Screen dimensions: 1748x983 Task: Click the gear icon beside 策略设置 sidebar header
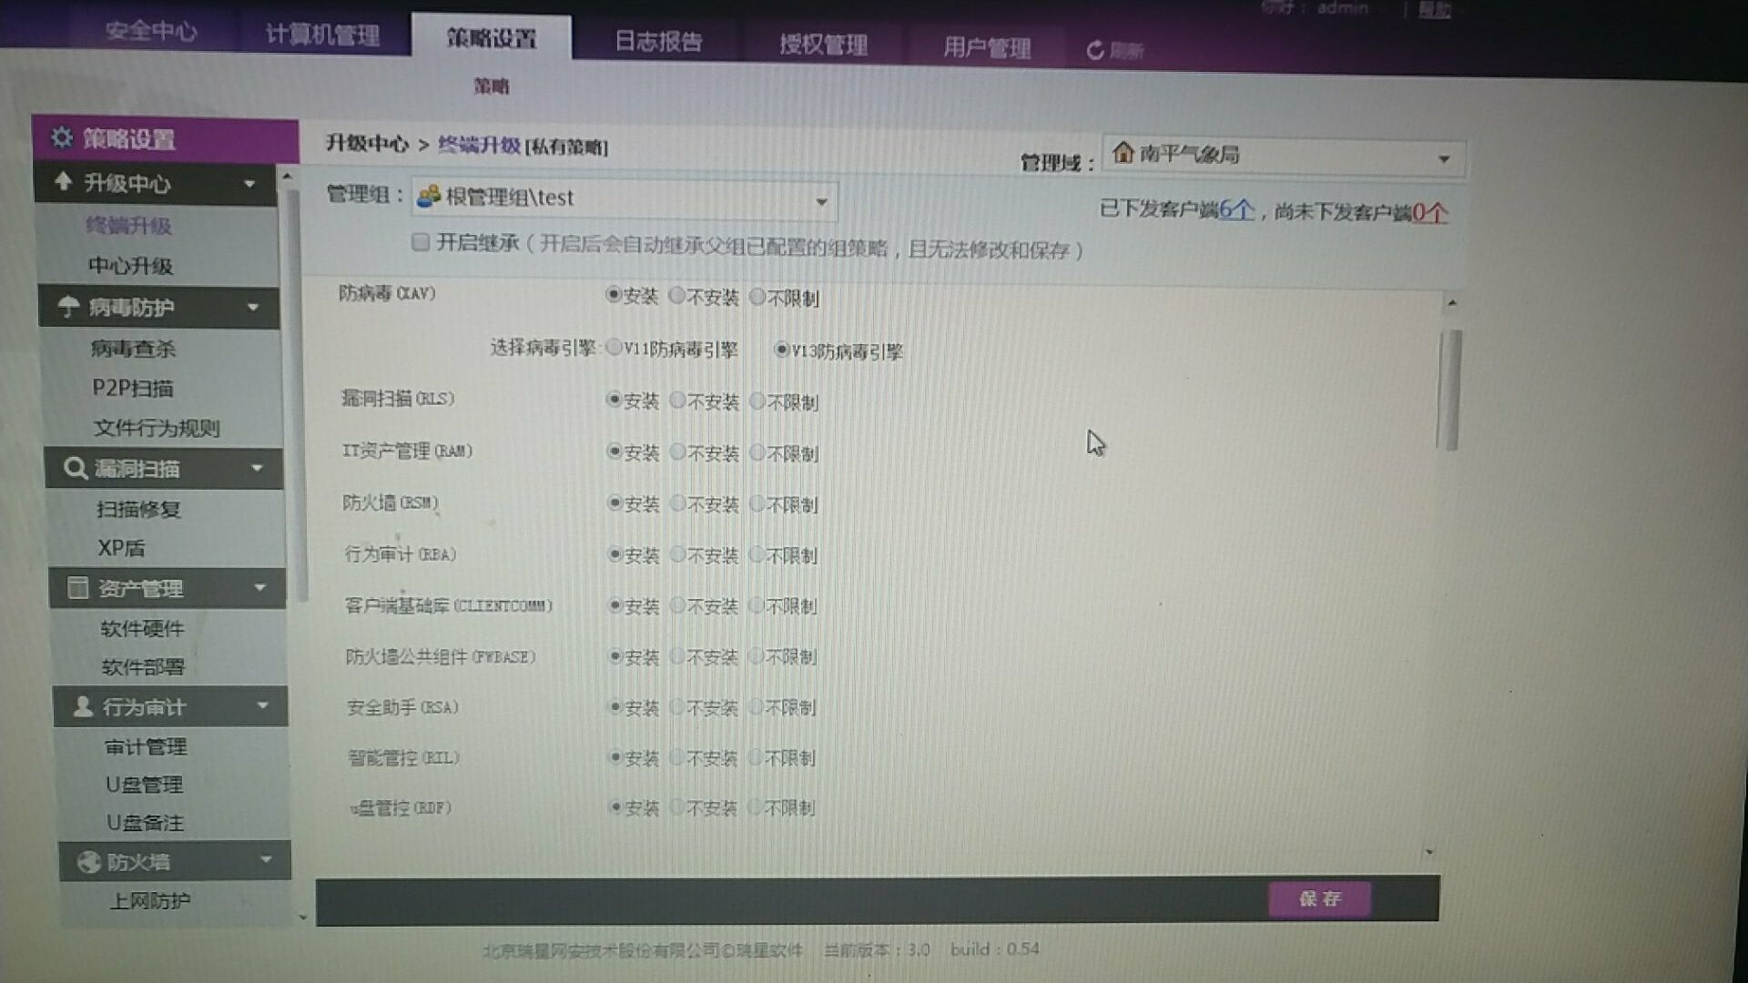(x=62, y=137)
